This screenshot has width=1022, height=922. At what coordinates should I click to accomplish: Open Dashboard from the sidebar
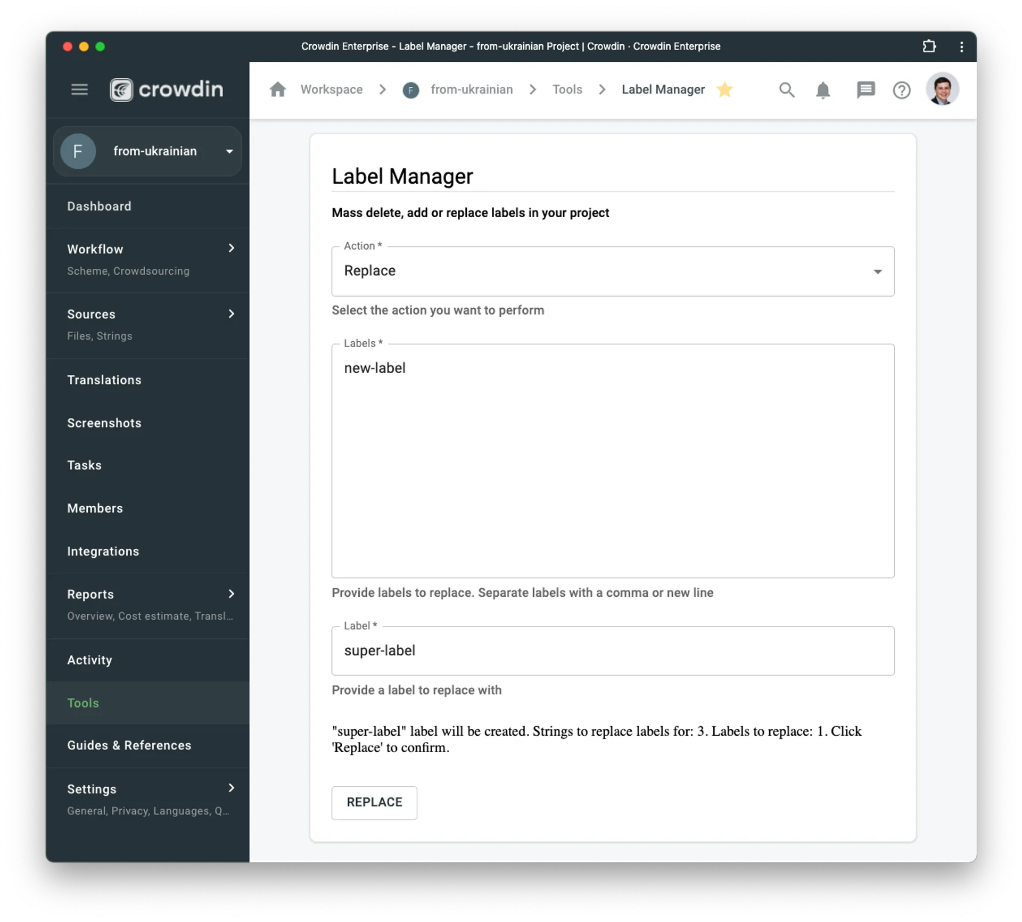(x=99, y=206)
